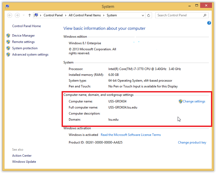
Task: Open the address bar history dropdown
Action: [x=143, y=15]
